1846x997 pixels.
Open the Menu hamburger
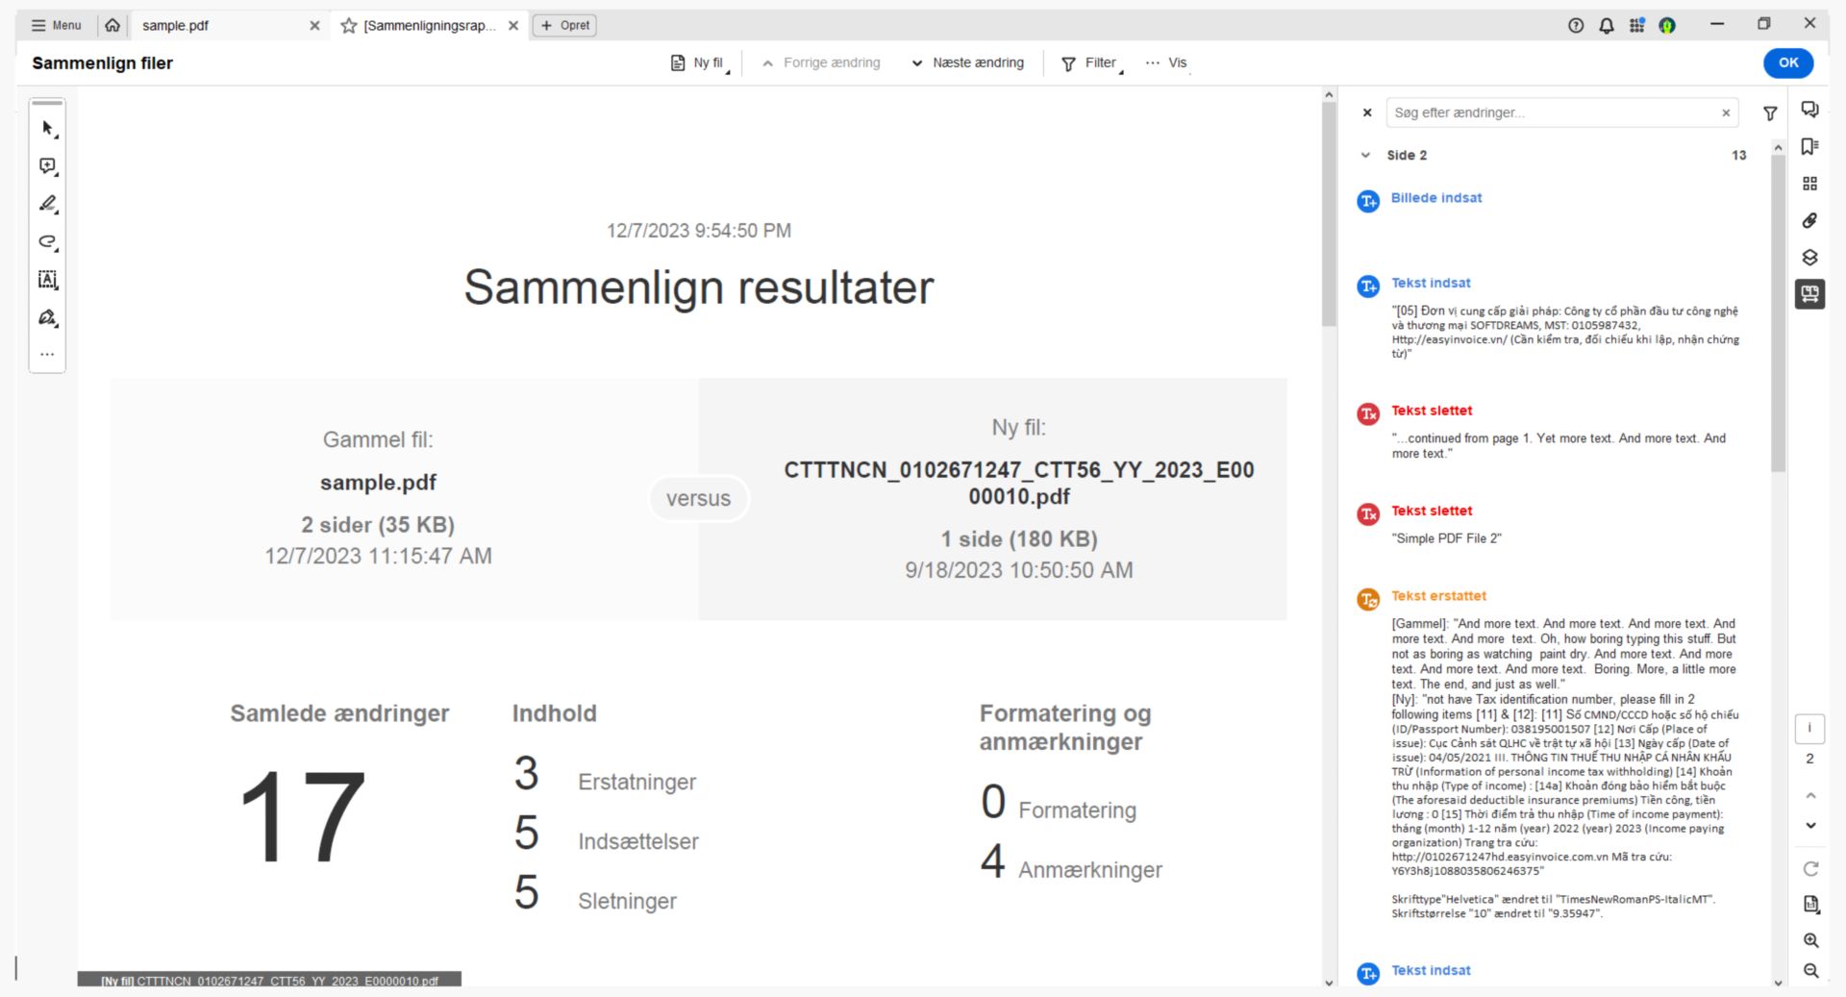tap(56, 25)
